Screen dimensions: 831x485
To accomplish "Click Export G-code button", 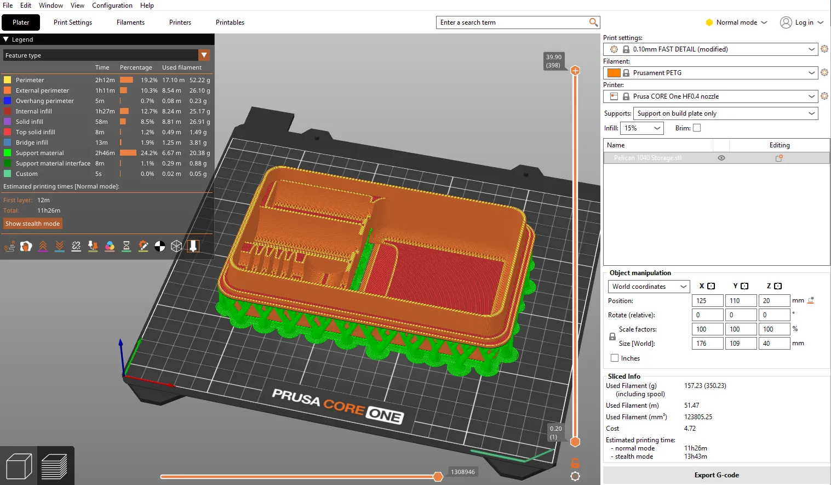I will point(717,475).
